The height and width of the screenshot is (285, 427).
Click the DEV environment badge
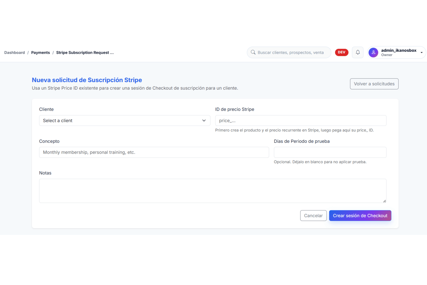[341, 52]
